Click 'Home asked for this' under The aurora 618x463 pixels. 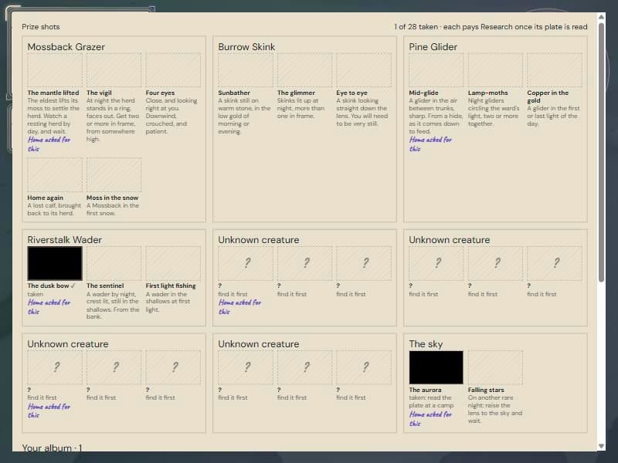pyautogui.click(x=430, y=419)
